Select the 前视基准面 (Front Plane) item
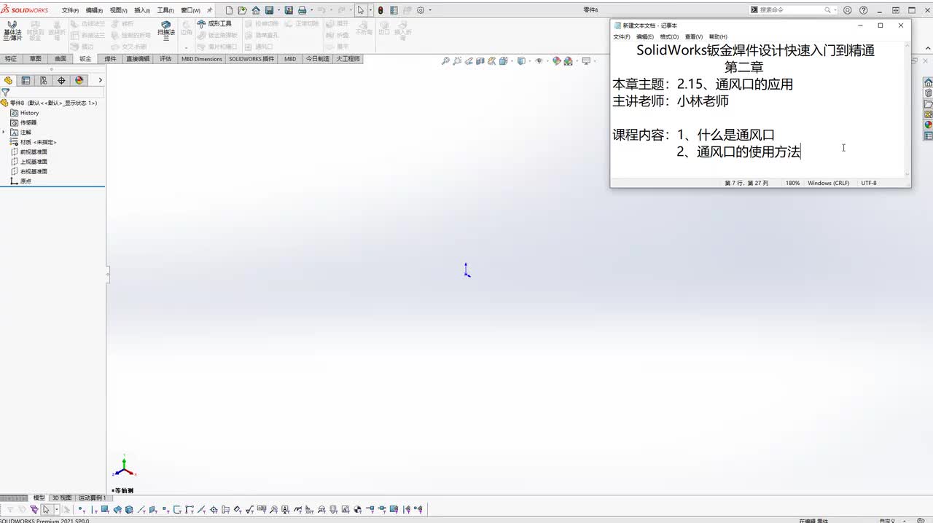Image resolution: width=933 pixels, height=523 pixels. 34,152
